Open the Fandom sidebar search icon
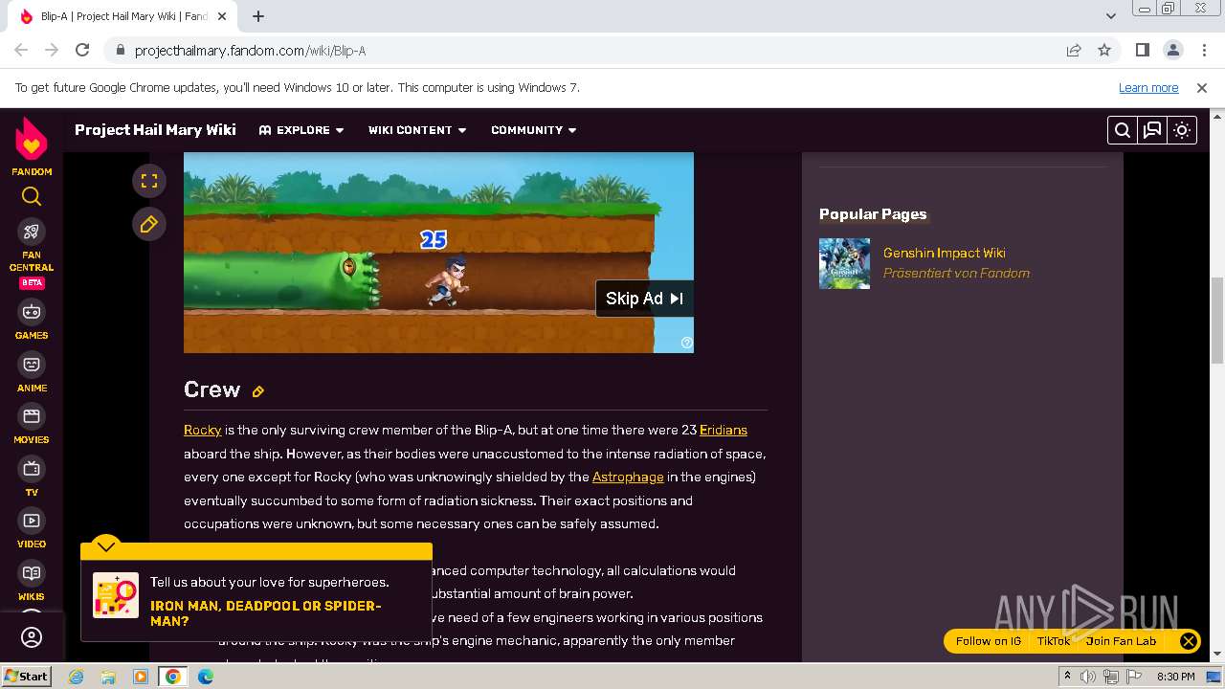The height and width of the screenshot is (689, 1225). click(32, 197)
